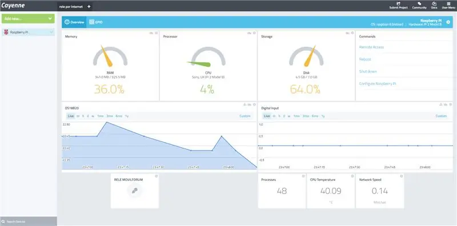The image size is (457, 226).
Task: Select 3mo range on DS18B20 chart
Action: coord(110,116)
